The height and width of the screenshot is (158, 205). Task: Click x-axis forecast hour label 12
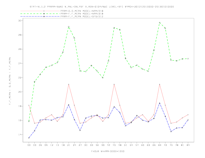(52, 145)
